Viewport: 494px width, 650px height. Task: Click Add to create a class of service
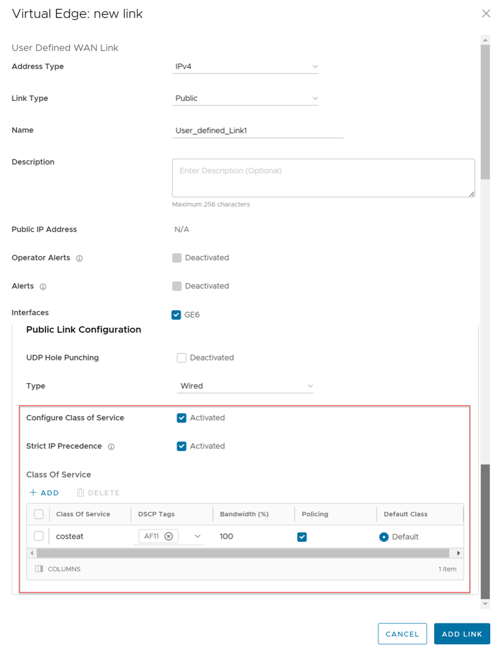click(44, 493)
